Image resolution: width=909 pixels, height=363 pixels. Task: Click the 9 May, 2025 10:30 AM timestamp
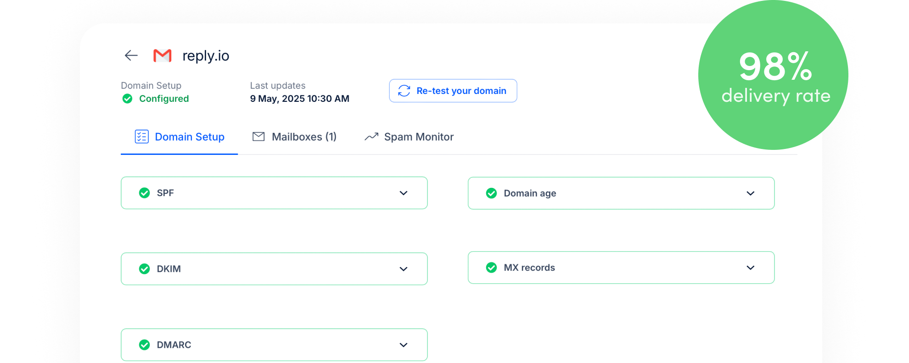pyautogui.click(x=300, y=99)
